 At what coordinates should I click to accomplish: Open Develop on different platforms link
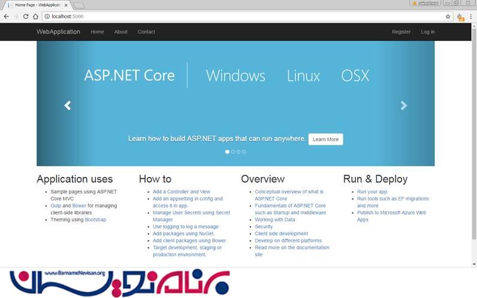[288, 241]
